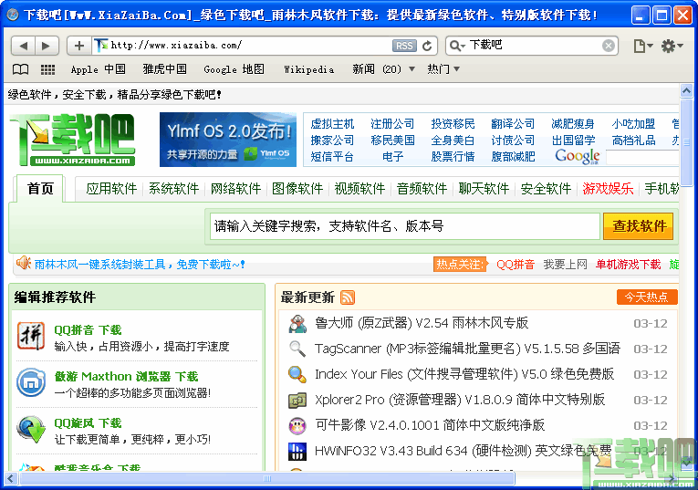This screenshot has height=490, width=698.
Task: Click the software keyword search field
Action: [404, 226]
